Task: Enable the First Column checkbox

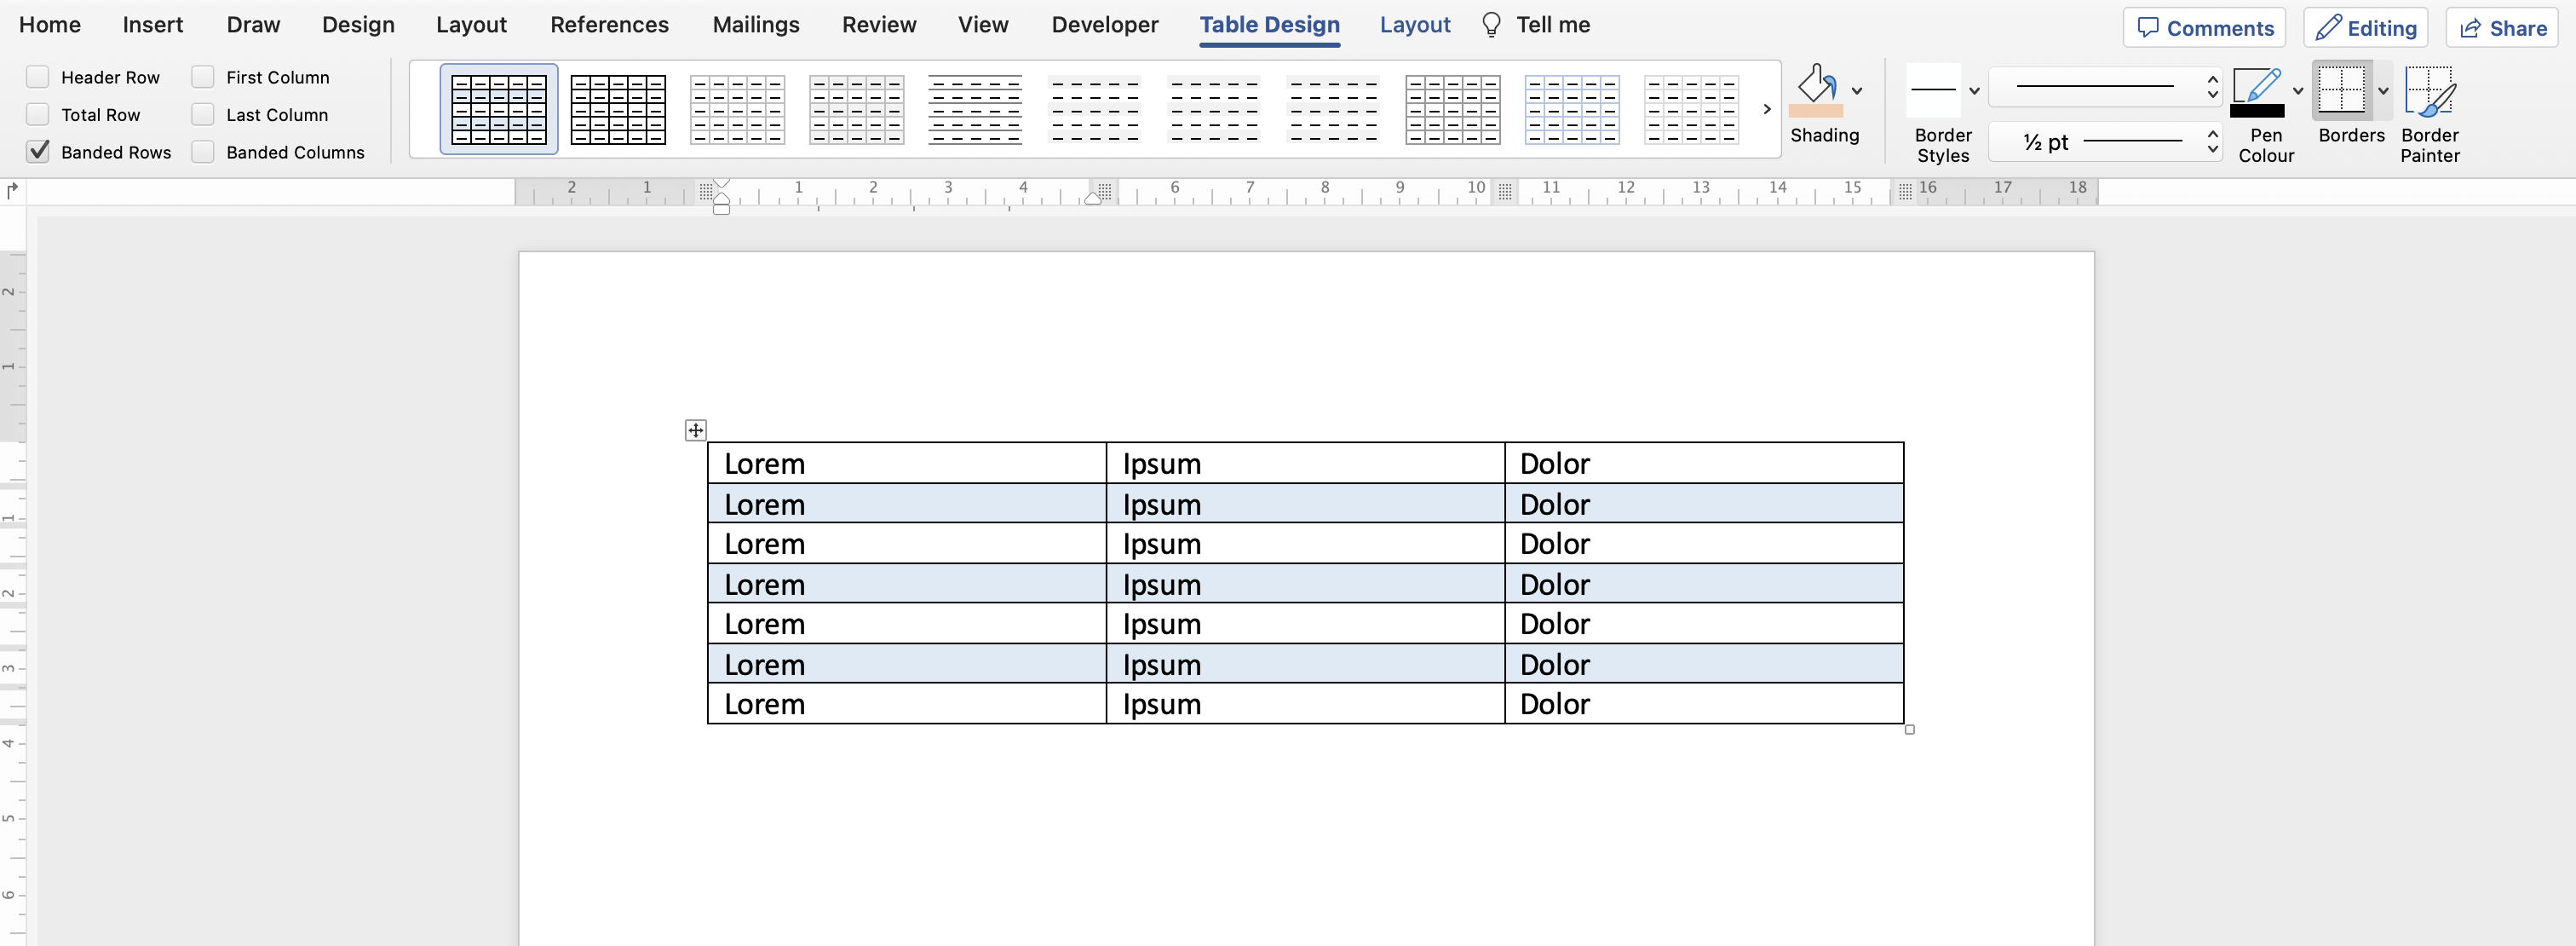Action: coord(203,77)
